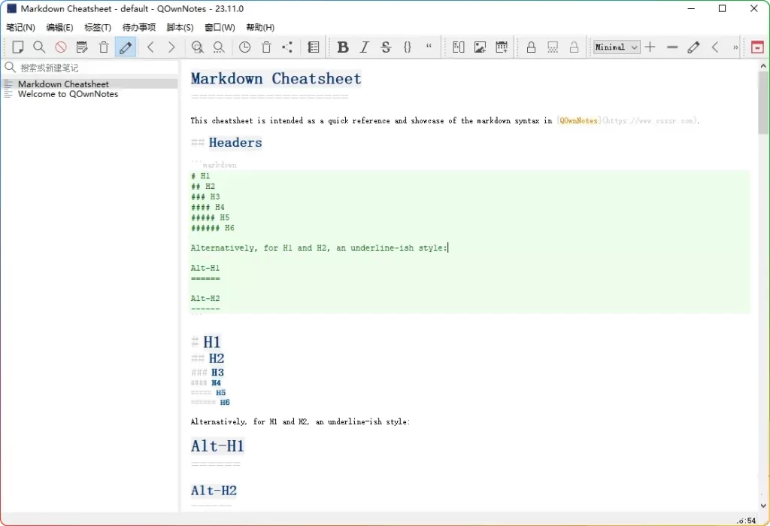
Task: Click the Headers section heading
Action: tap(235, 142)
